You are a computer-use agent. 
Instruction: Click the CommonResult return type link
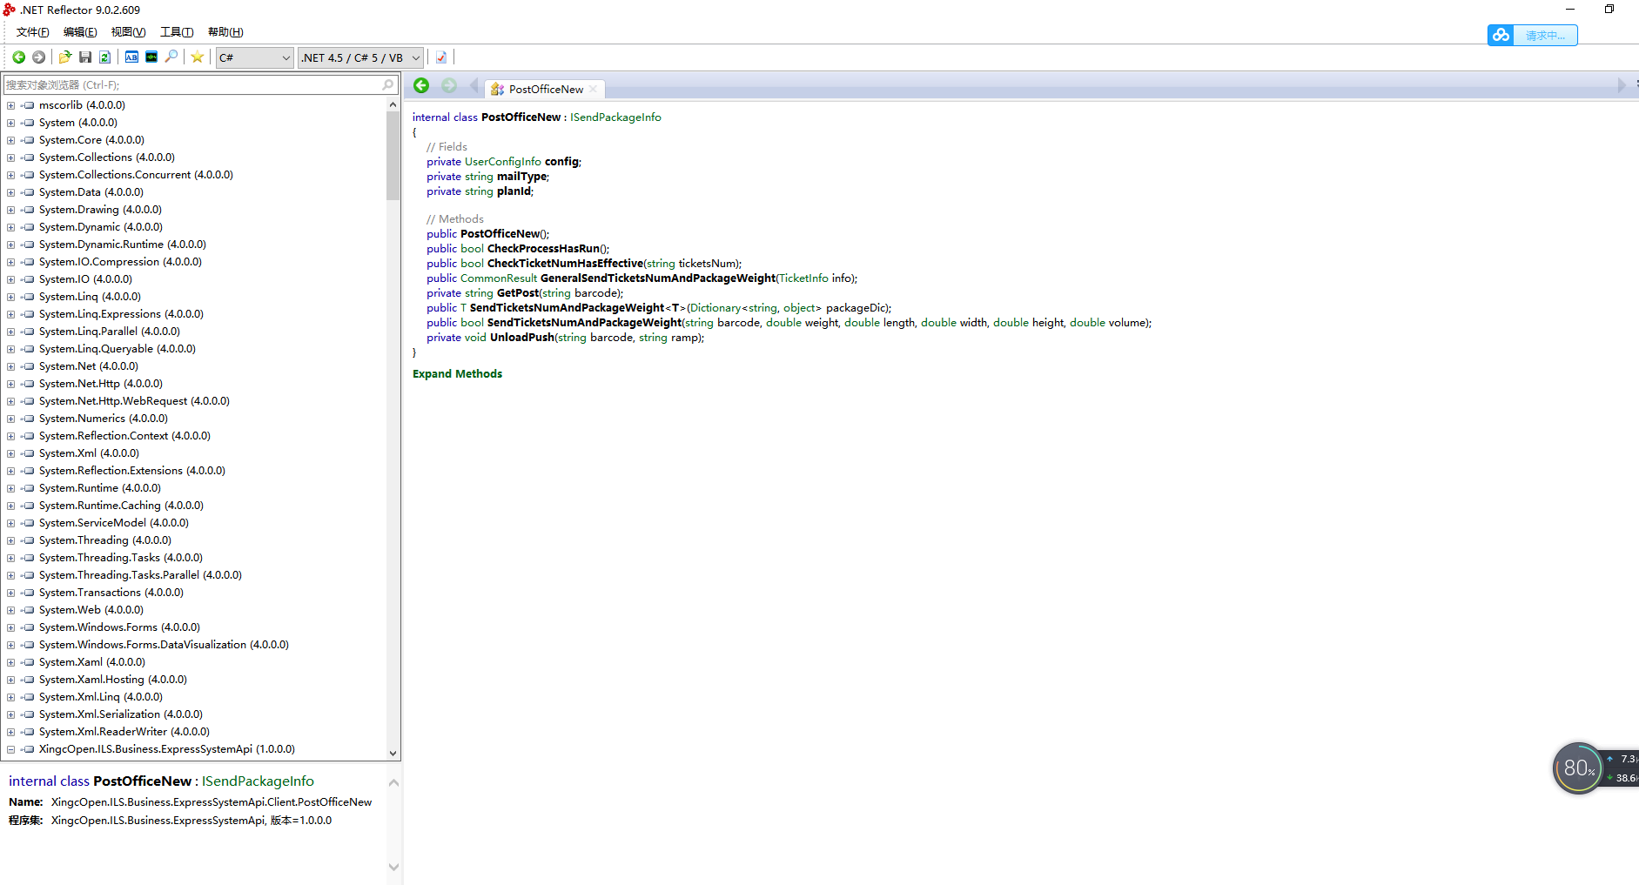499,278
